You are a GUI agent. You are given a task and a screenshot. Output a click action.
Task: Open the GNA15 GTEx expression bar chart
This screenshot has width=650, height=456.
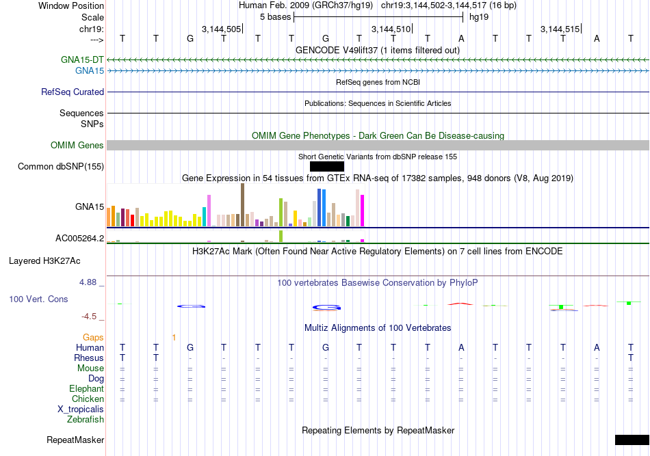click(235, 205)
